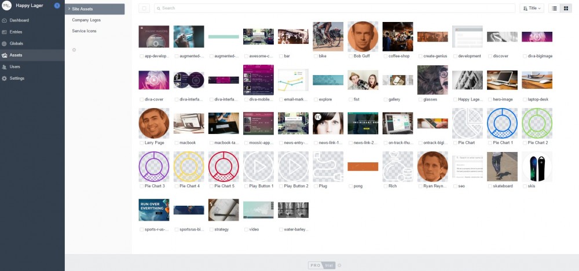Click the PRO trial badge
Screen dimensions: 579x271
322,265
